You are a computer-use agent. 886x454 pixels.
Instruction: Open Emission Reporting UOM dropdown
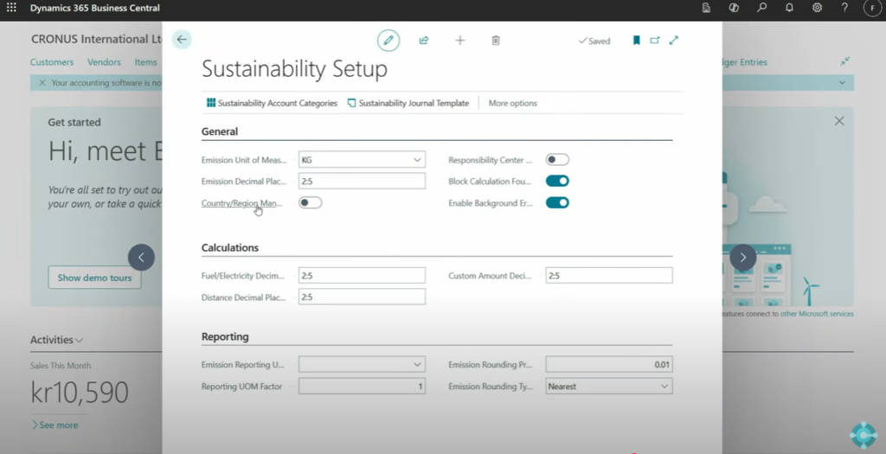417,365
